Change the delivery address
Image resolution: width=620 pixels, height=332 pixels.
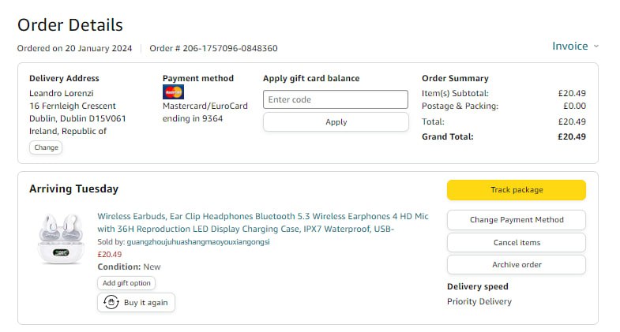[45, 147]
